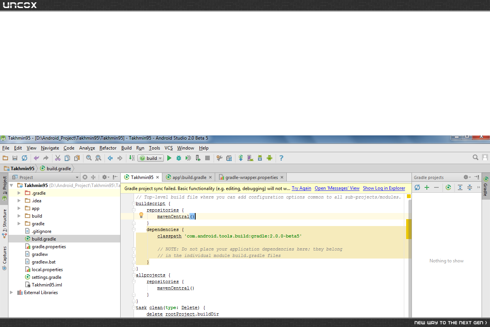490x327 pixels.
Task: Click the 'Show Log in Explorer' link
Action: tap(384, 188)
